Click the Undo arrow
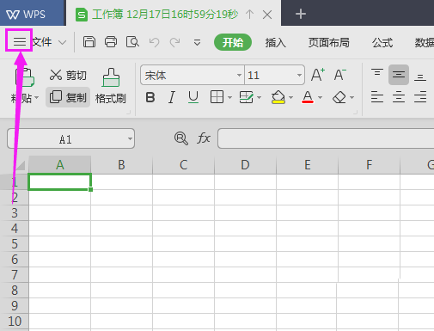Screen dimensions: 434x331 154,42
